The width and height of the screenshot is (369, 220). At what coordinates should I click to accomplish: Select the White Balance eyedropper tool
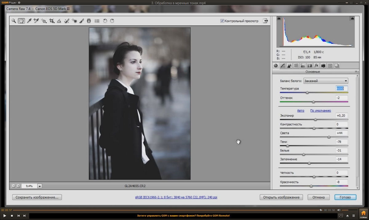29,21
